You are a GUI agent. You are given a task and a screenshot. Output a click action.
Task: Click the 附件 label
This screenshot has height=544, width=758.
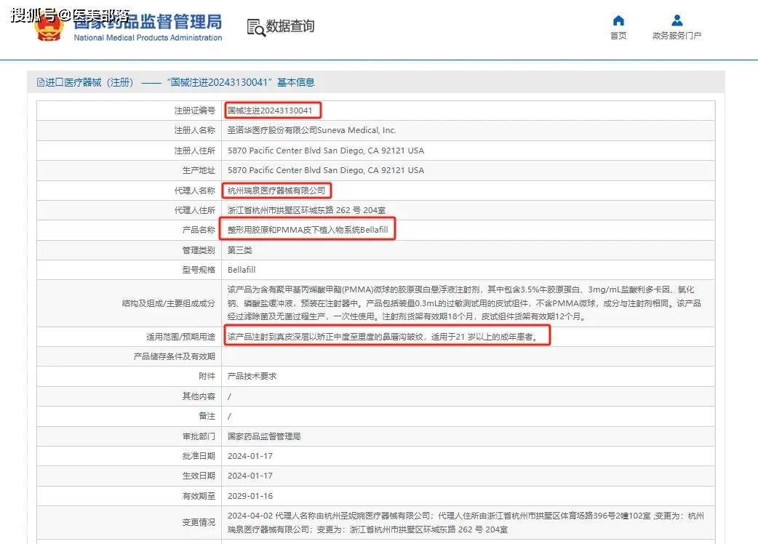[207, 376]
